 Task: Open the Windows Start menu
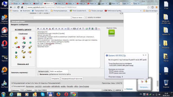pyautogui.click(x=3, y=94)
